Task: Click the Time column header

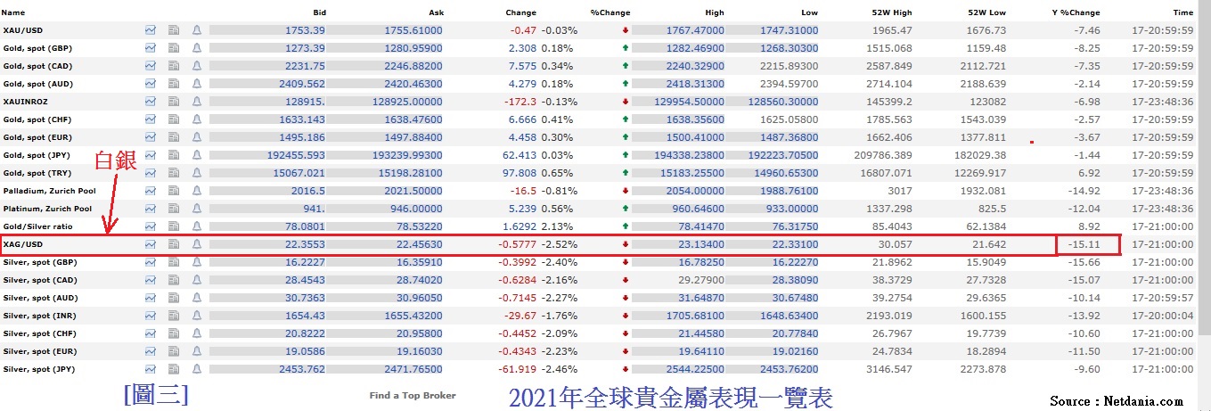Action: (x=1182, y=13)
